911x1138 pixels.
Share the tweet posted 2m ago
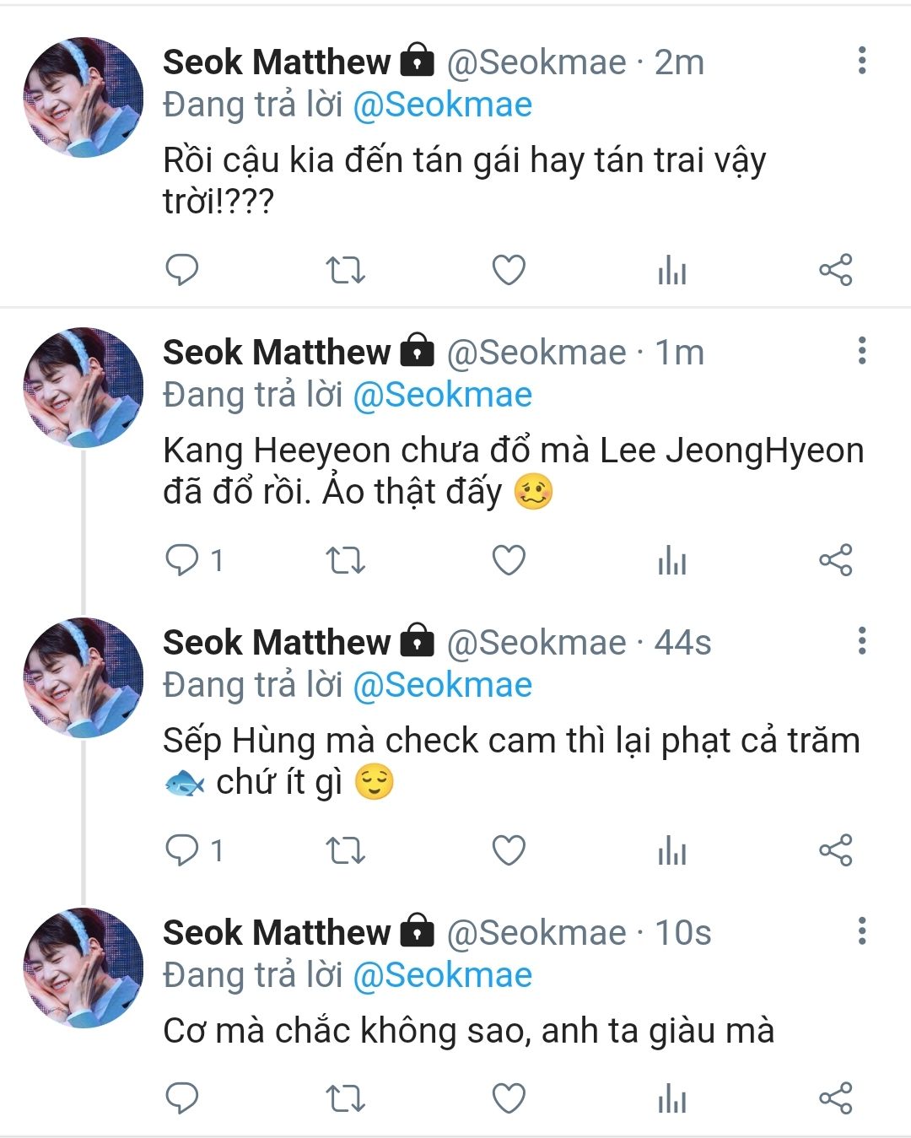click(836, 270)
